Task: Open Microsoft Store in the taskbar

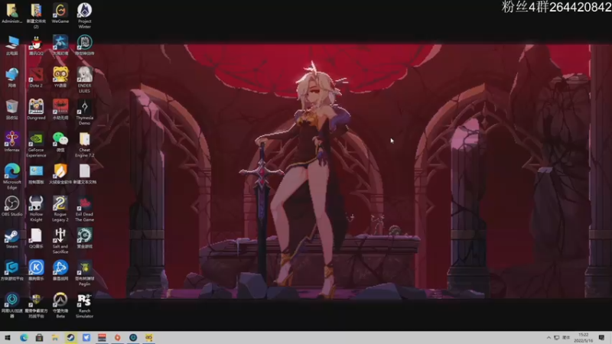Action: [x=39, y=338]
